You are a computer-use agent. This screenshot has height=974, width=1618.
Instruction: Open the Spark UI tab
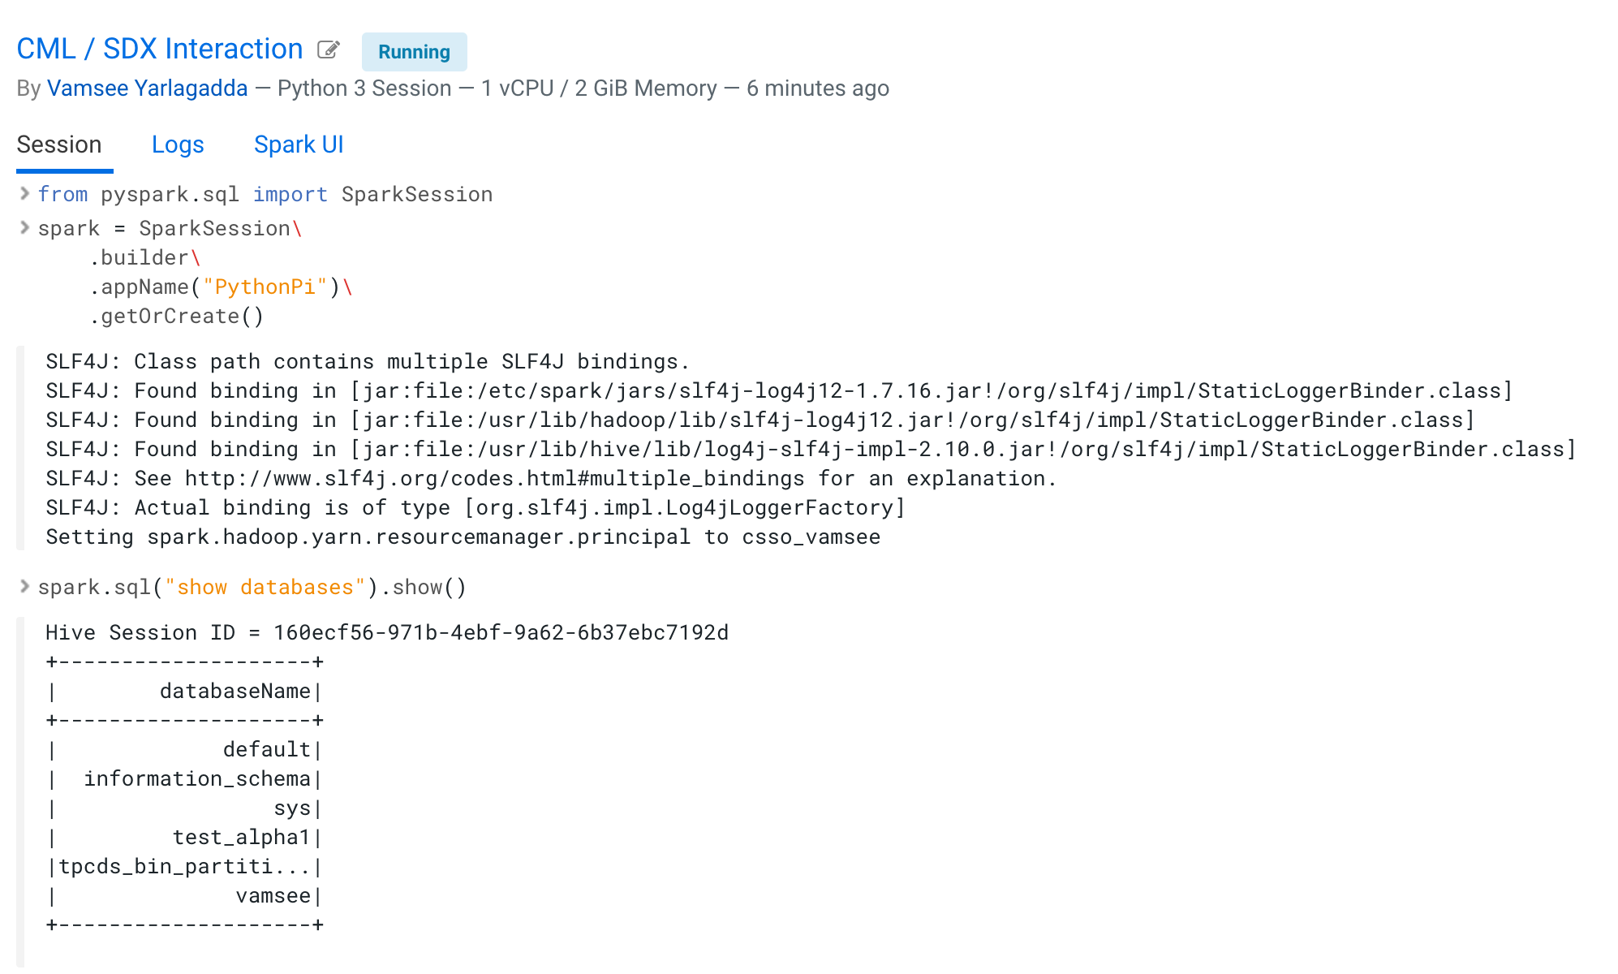tap(299, 144)
